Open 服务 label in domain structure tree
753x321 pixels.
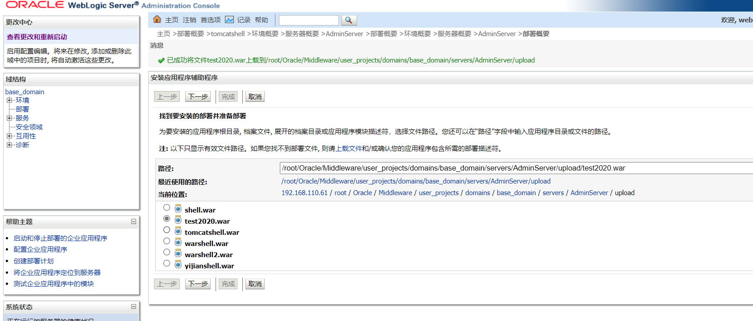coord(22,118)
